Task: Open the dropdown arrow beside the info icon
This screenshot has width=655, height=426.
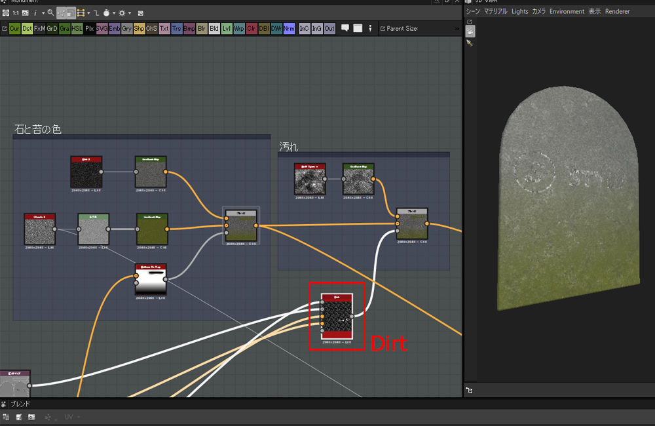Action: tap(43, 13)
